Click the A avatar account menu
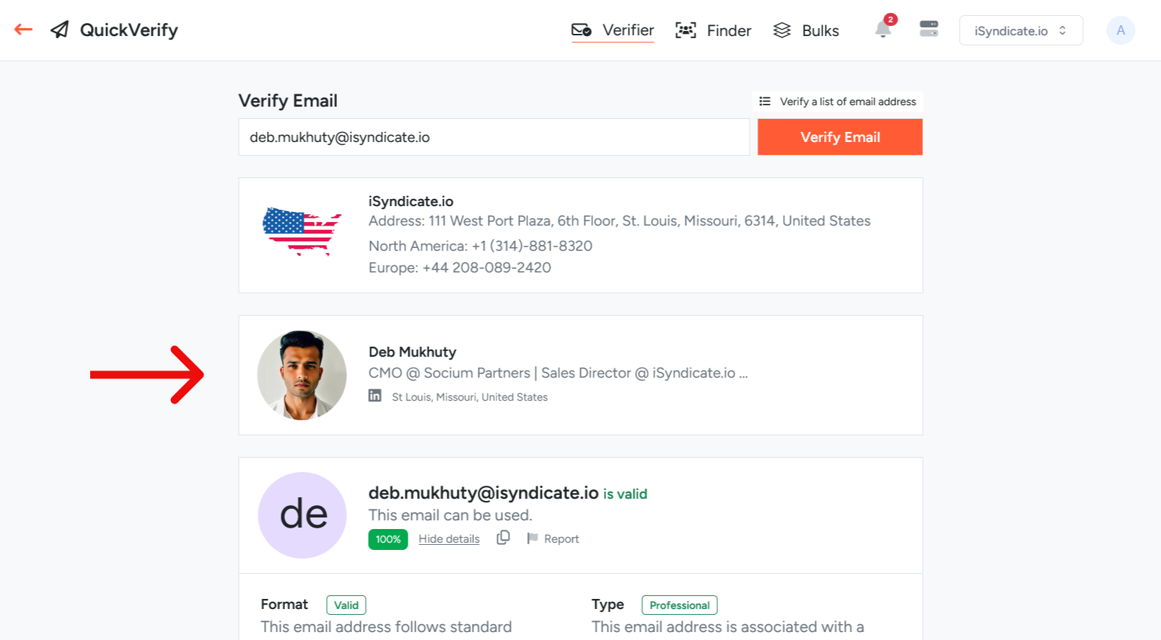The width and height of the screenshot is (1161, 640). pos(1120,30)
